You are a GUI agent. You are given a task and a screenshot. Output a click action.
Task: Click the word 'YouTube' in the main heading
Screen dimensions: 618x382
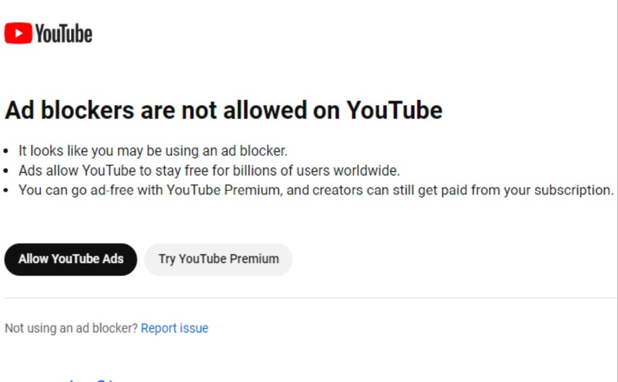pyautogui.click(x=394, y=110)
